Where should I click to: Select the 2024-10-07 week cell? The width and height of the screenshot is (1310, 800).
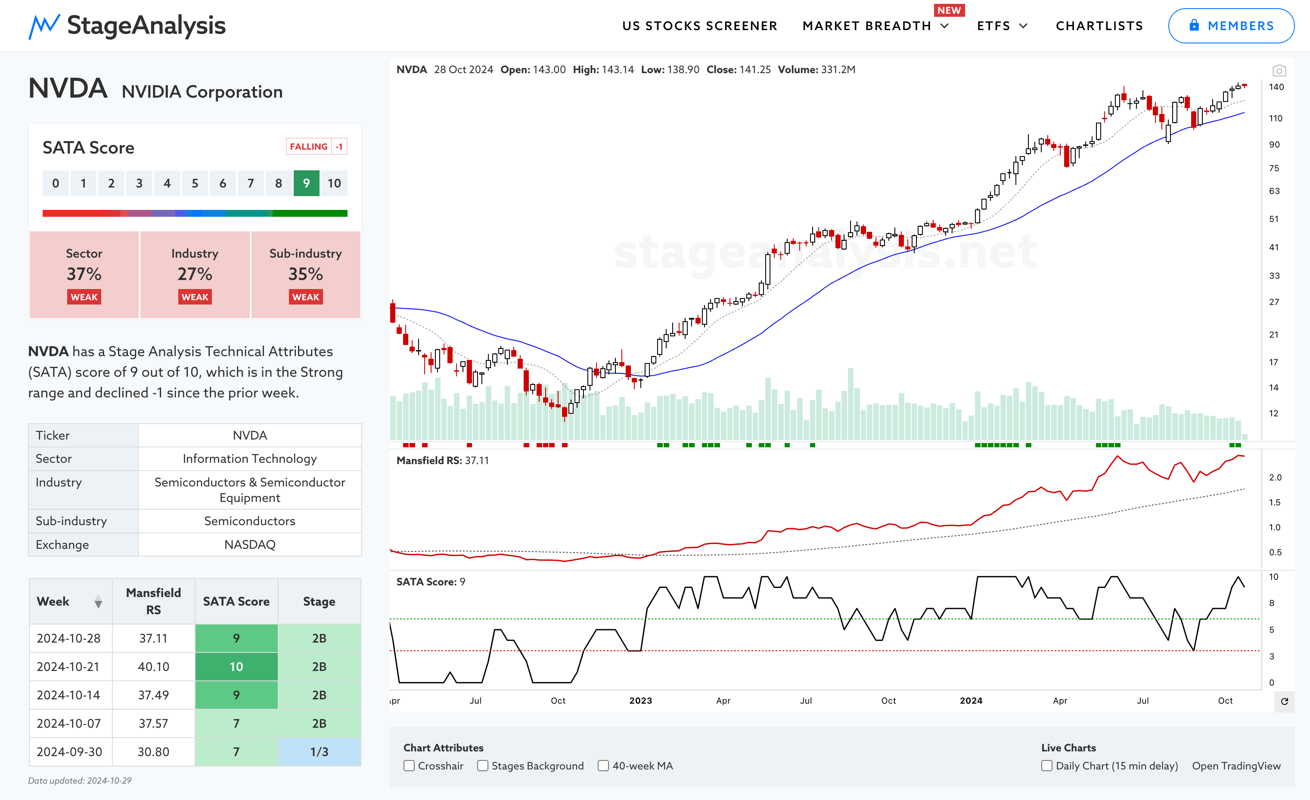point(70,723)
